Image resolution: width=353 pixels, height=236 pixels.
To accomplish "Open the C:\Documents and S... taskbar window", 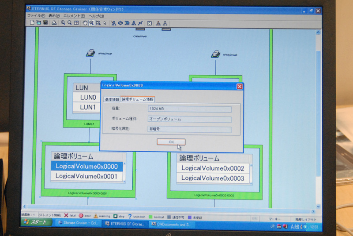I will click(172, 224).
